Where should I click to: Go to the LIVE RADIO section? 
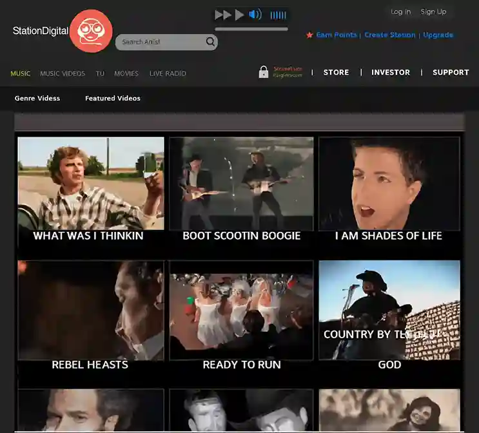point(168,73)
